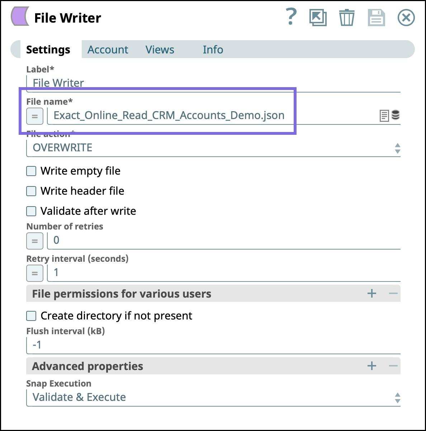Viewport: 426px width, 431px height.
Task: Toggle expression button for File name
Action: [35, 116]
